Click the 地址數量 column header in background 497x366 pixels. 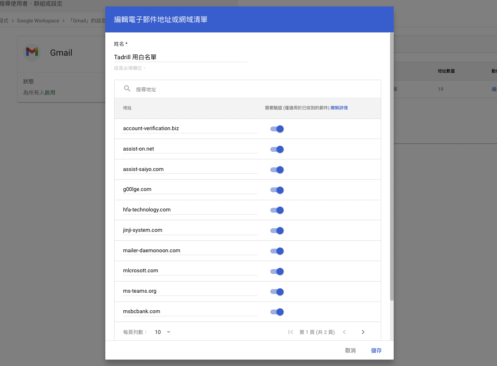point(446,71)
